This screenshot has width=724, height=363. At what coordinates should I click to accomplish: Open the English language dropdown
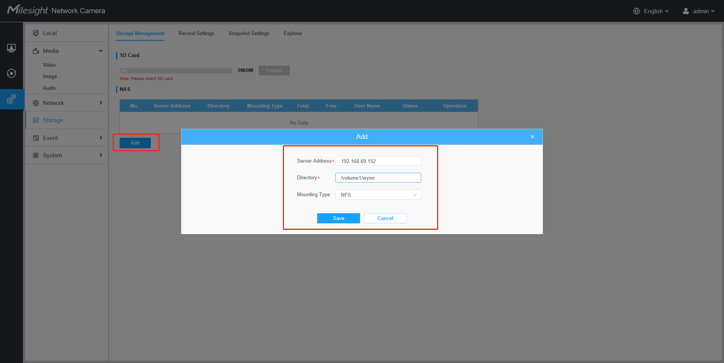point(656,11)
